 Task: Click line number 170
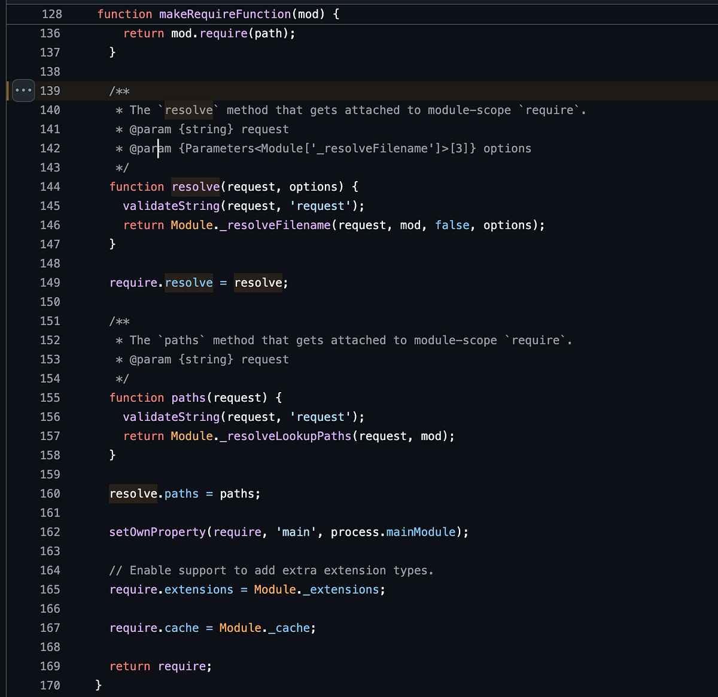point(50,685)
